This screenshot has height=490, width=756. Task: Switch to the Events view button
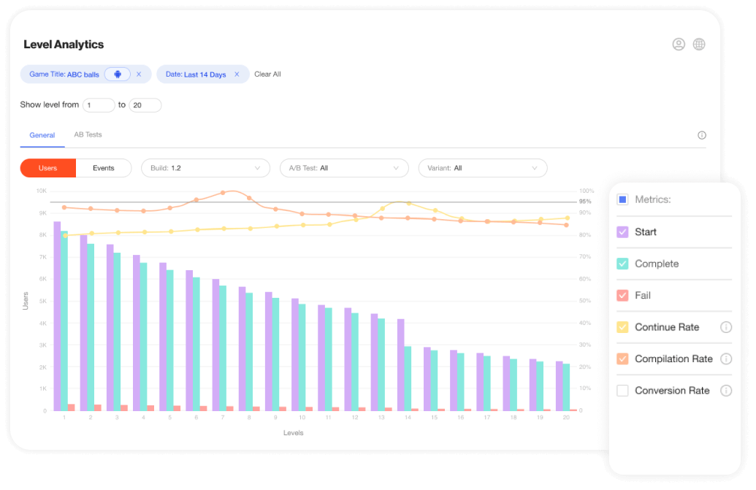click(x=104, y=168)
